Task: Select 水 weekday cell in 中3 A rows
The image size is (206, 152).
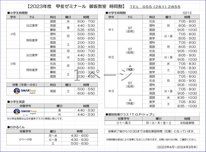Action: [x=168, y=98]
